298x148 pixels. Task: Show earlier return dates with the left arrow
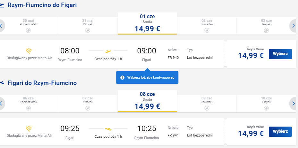point(2,104)
